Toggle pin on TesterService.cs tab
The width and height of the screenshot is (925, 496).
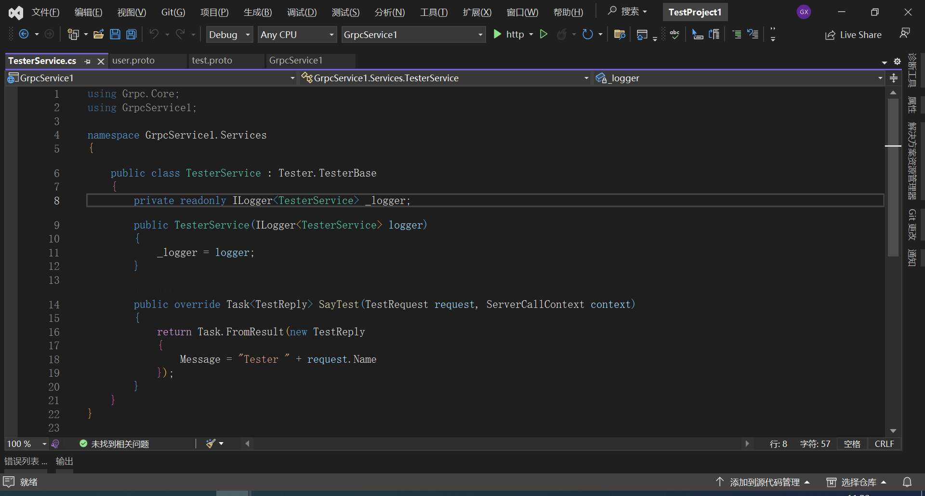coord(87,61)
